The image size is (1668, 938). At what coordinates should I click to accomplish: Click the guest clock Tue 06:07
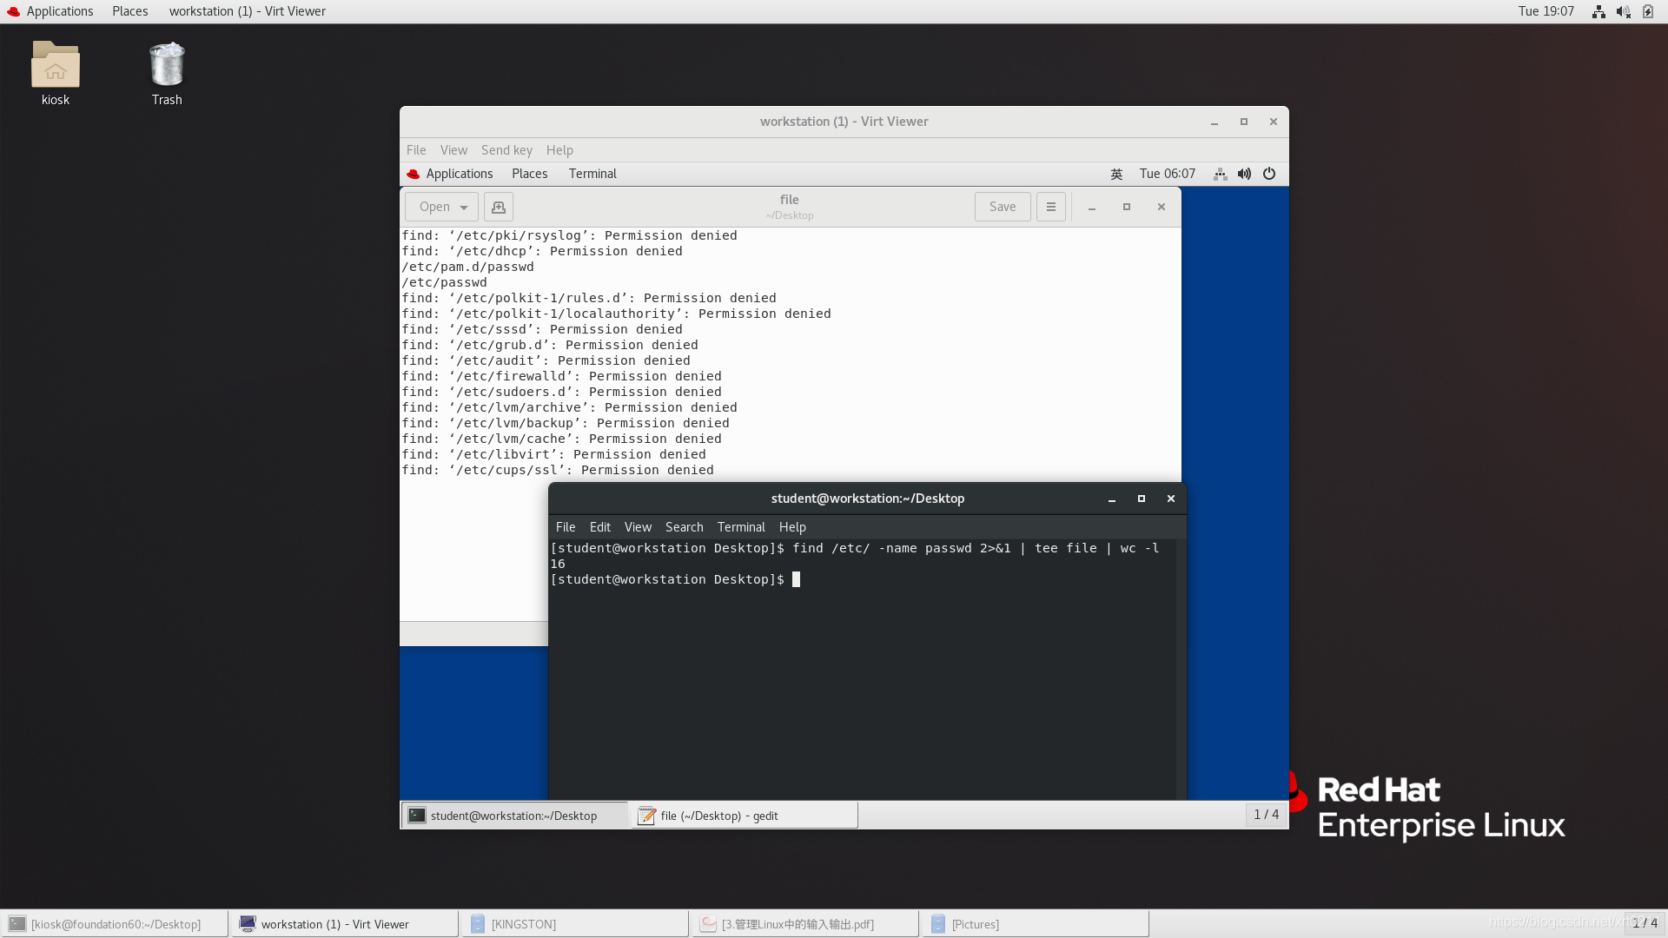pos(1167,174)
